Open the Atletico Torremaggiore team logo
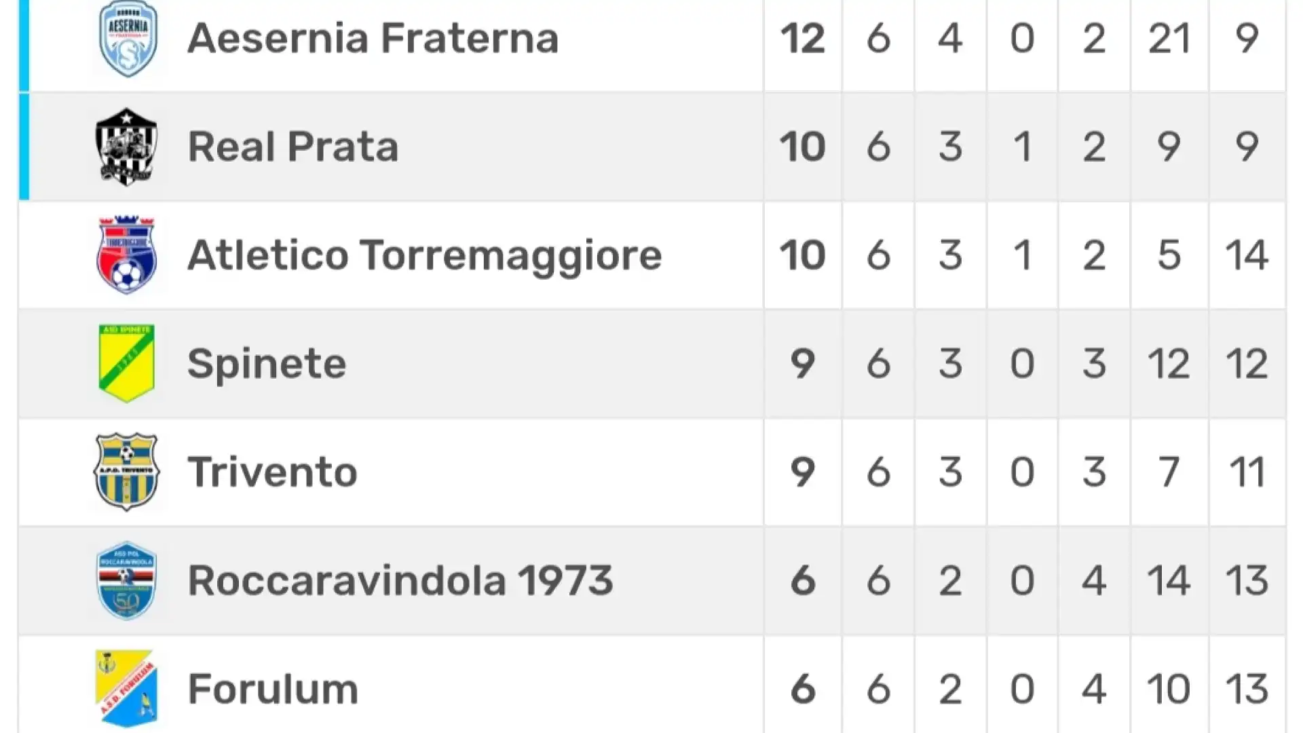1303x733 pixels. tap(126, 255)
